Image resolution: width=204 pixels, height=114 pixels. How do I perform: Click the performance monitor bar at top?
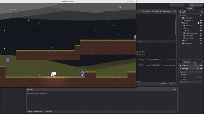click(x=177, y=5)
